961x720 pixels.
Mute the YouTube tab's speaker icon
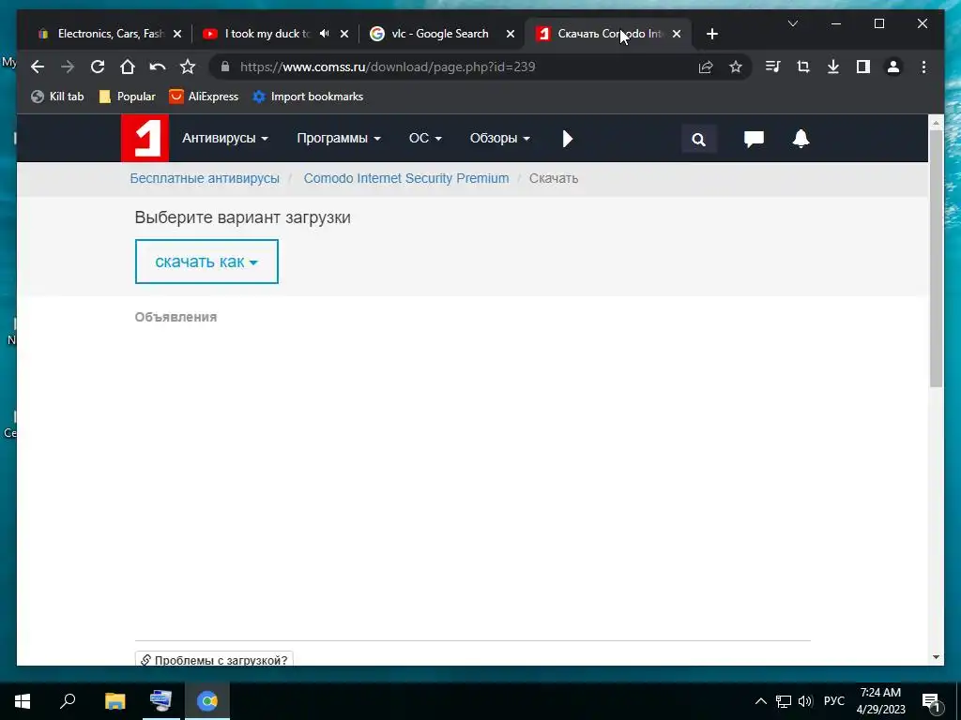tap(324, 34)
